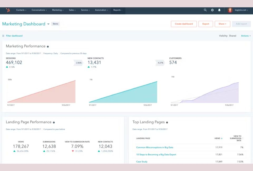Open the Common Misconceptions in Big Data link

point(155,147)
